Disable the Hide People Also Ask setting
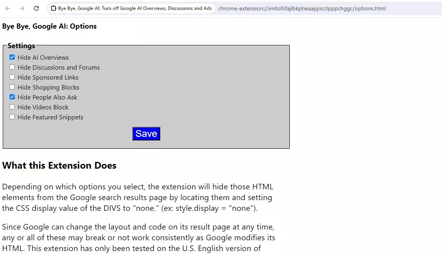 click(x=12, y=97)
